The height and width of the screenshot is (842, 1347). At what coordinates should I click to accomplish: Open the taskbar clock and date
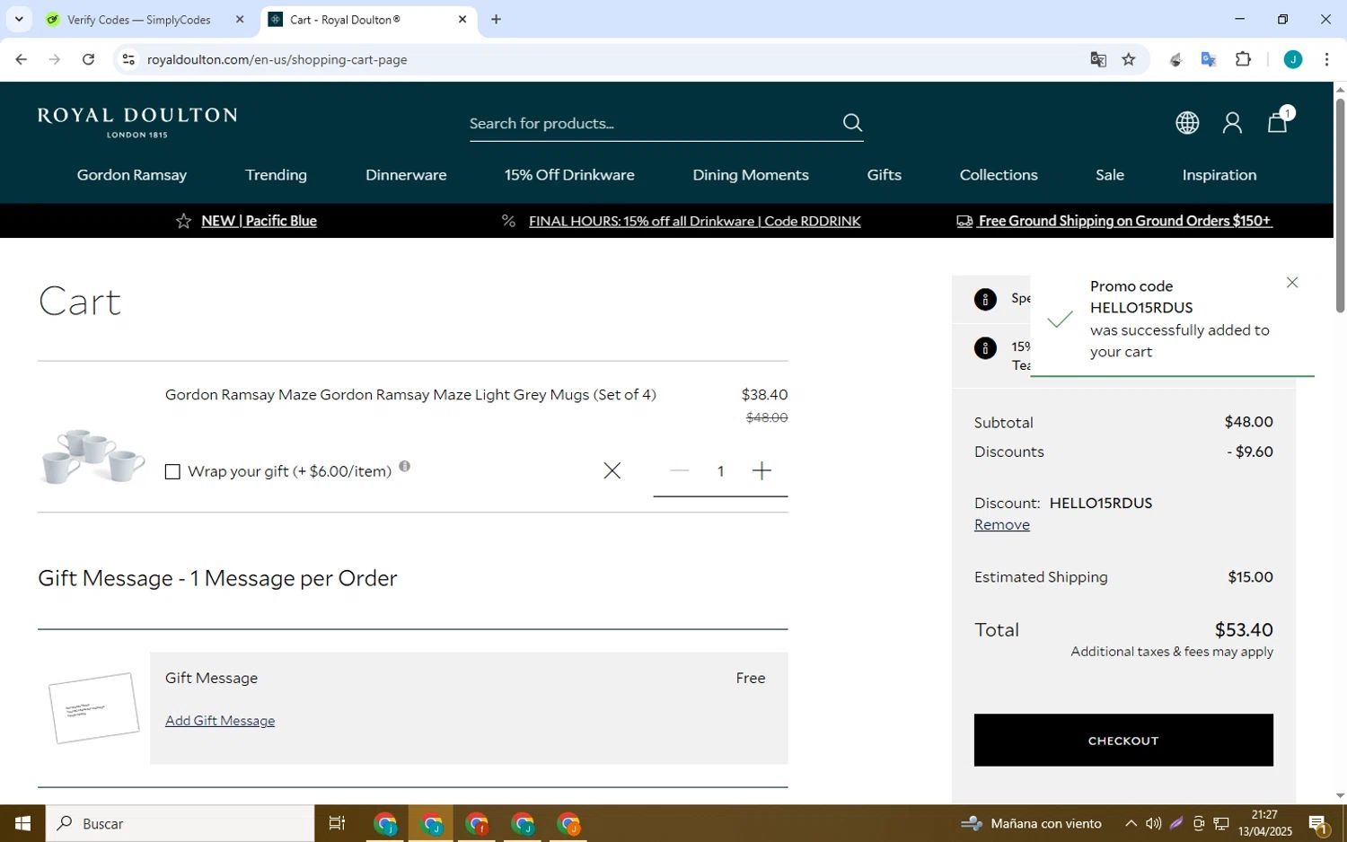pyautogui.click(x=1264, y=823)
